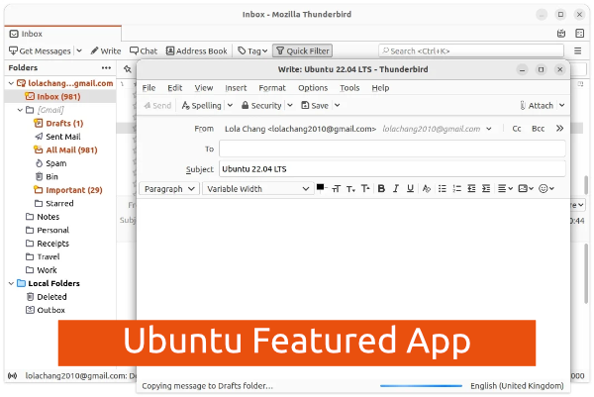
Task: Open the File menu in compose window
Action: (148, 88)
